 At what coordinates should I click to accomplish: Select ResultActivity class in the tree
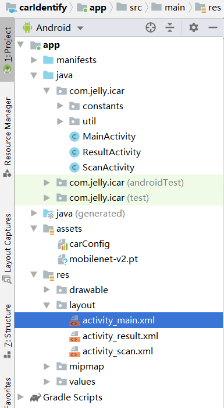[x=112, y=152]
